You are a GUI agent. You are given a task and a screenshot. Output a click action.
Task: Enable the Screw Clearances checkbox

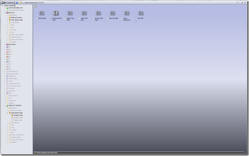tap(122, 18)
